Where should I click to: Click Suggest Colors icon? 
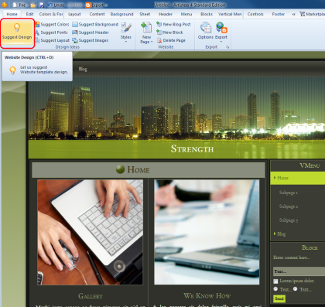click(37, 24)
